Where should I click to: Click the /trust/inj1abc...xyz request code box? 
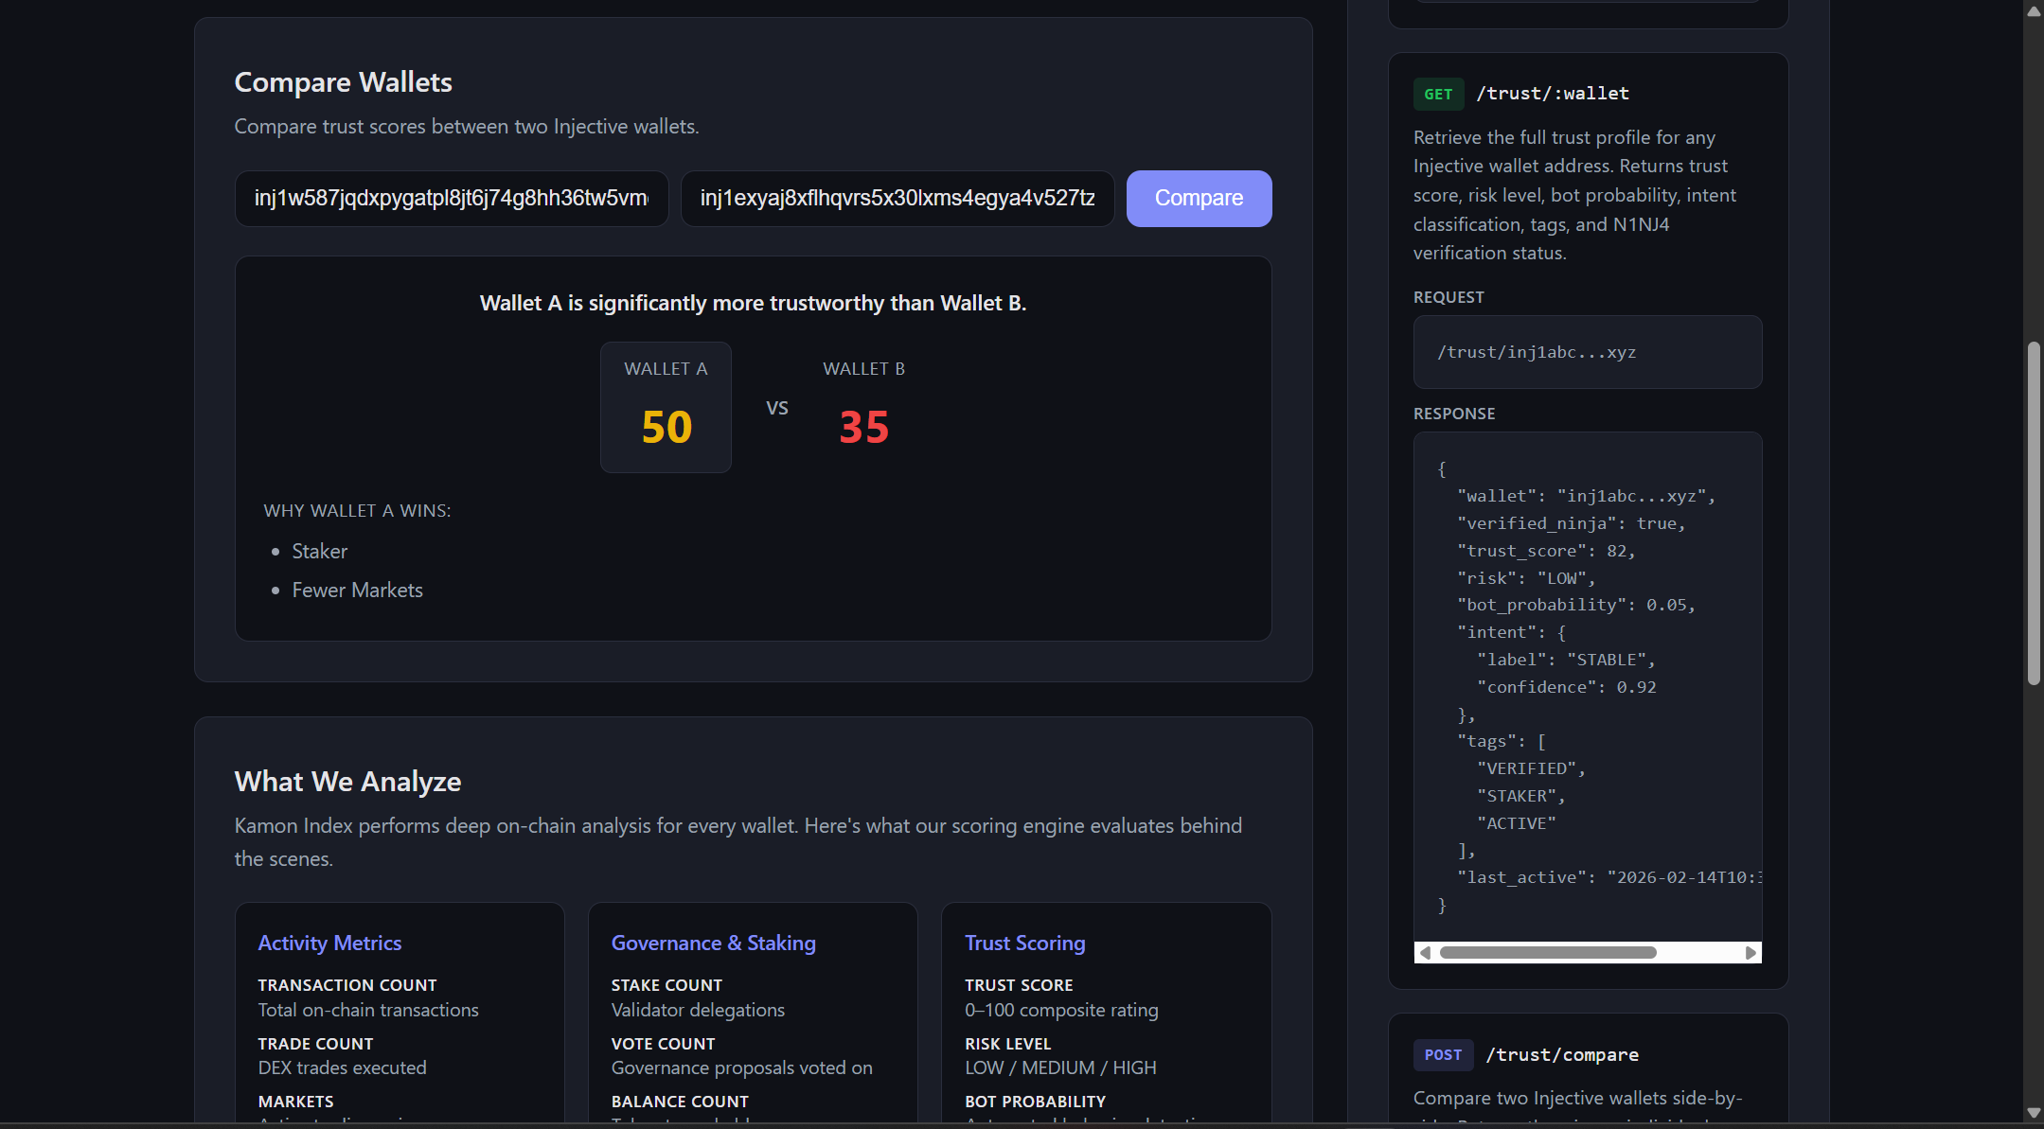click(x=1588, y=352)
